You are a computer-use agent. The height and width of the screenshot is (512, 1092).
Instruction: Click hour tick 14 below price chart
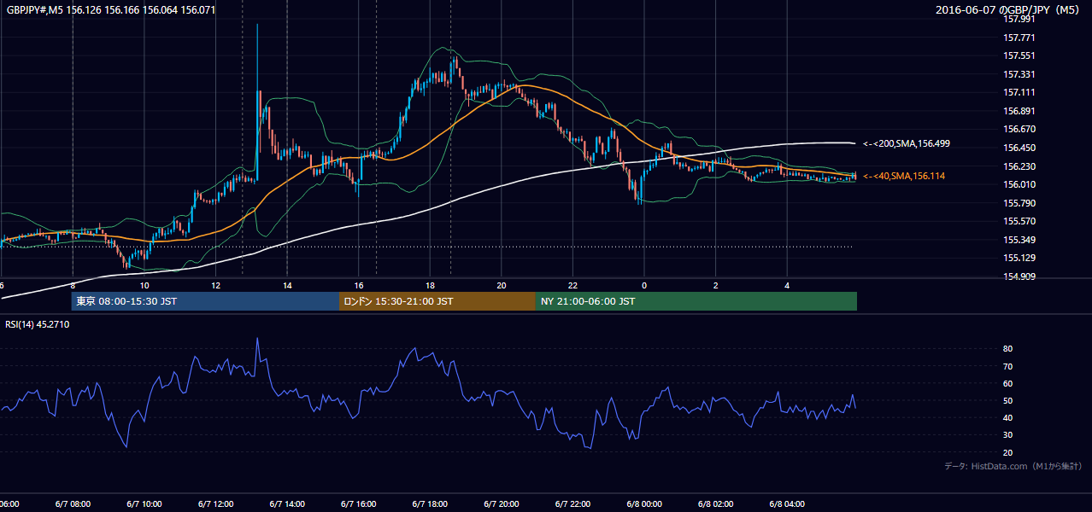(x=287, y=285)
